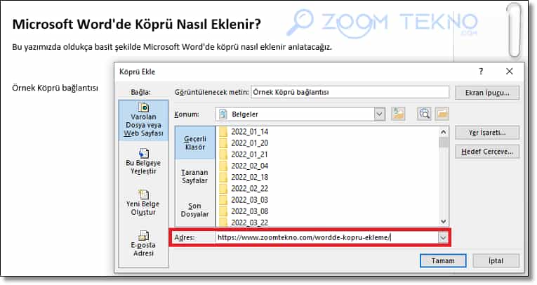
Task: Select the folder 2022_01_14
Action: [244, 132]
